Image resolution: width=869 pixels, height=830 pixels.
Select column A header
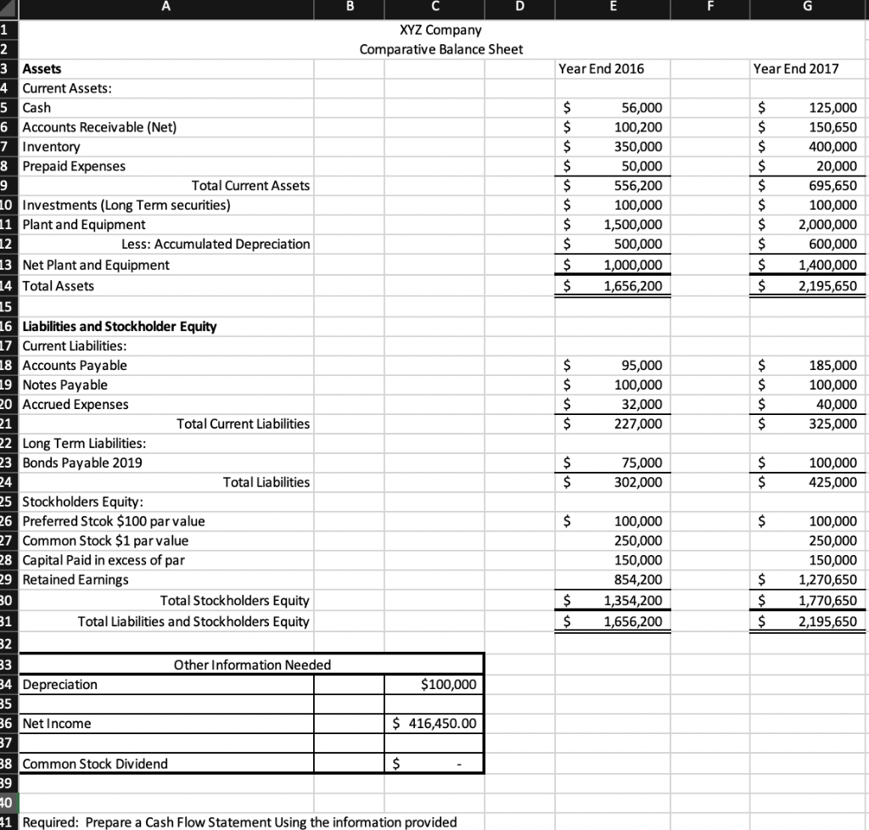tap(166, 9)
